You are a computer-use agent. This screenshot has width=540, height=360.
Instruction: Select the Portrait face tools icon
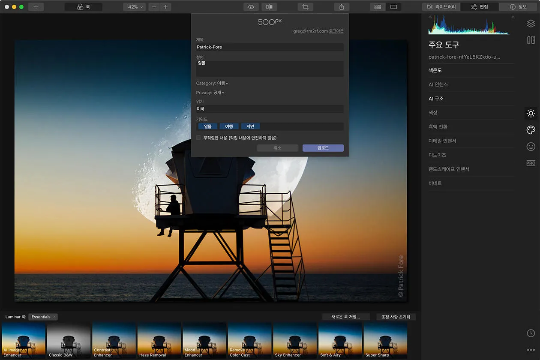[x=531, y=147]
